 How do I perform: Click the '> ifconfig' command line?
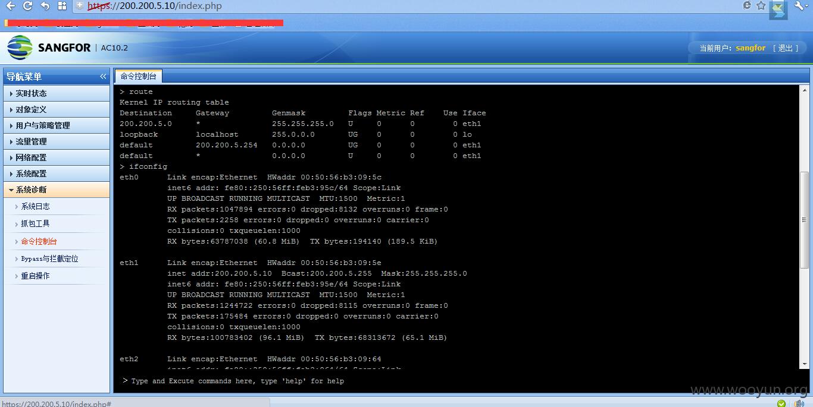(143, 166)
